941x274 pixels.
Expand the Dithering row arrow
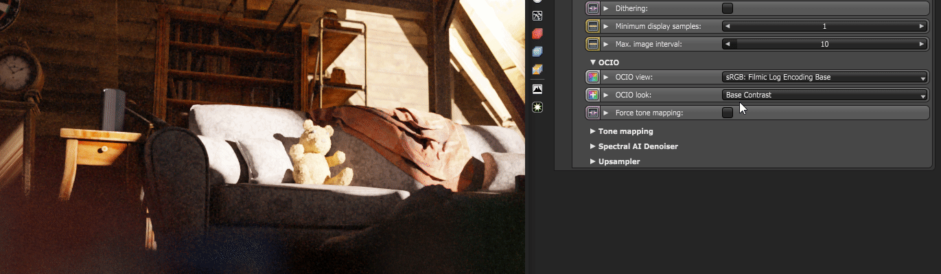pyautogui.click(x=606, y=8)
